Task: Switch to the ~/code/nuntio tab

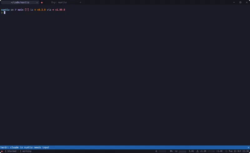Action: pyautogui.click(x=20, y=3)
